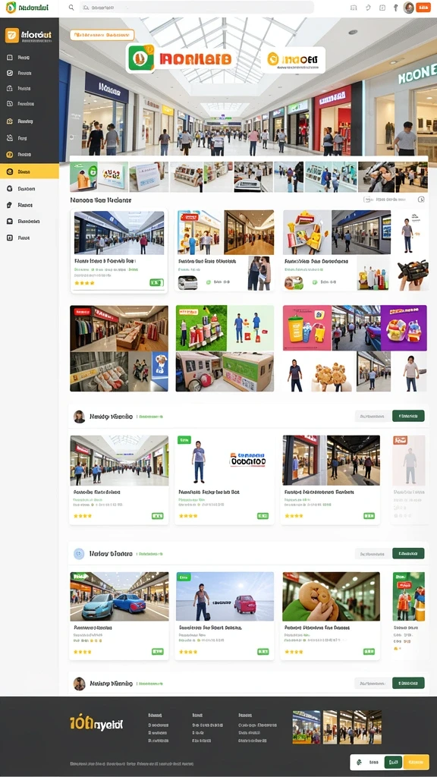
Task: Click the green-orange logo on the hero banner
Action: point(142,59)
